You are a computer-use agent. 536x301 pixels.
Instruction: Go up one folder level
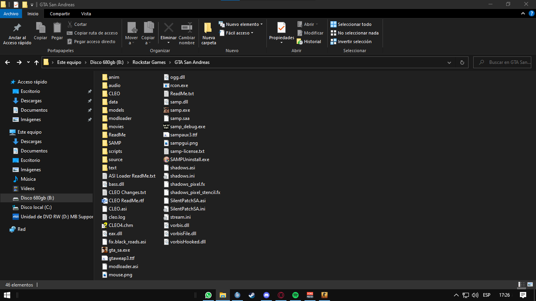pyautogui.click(x=36, y=62)
